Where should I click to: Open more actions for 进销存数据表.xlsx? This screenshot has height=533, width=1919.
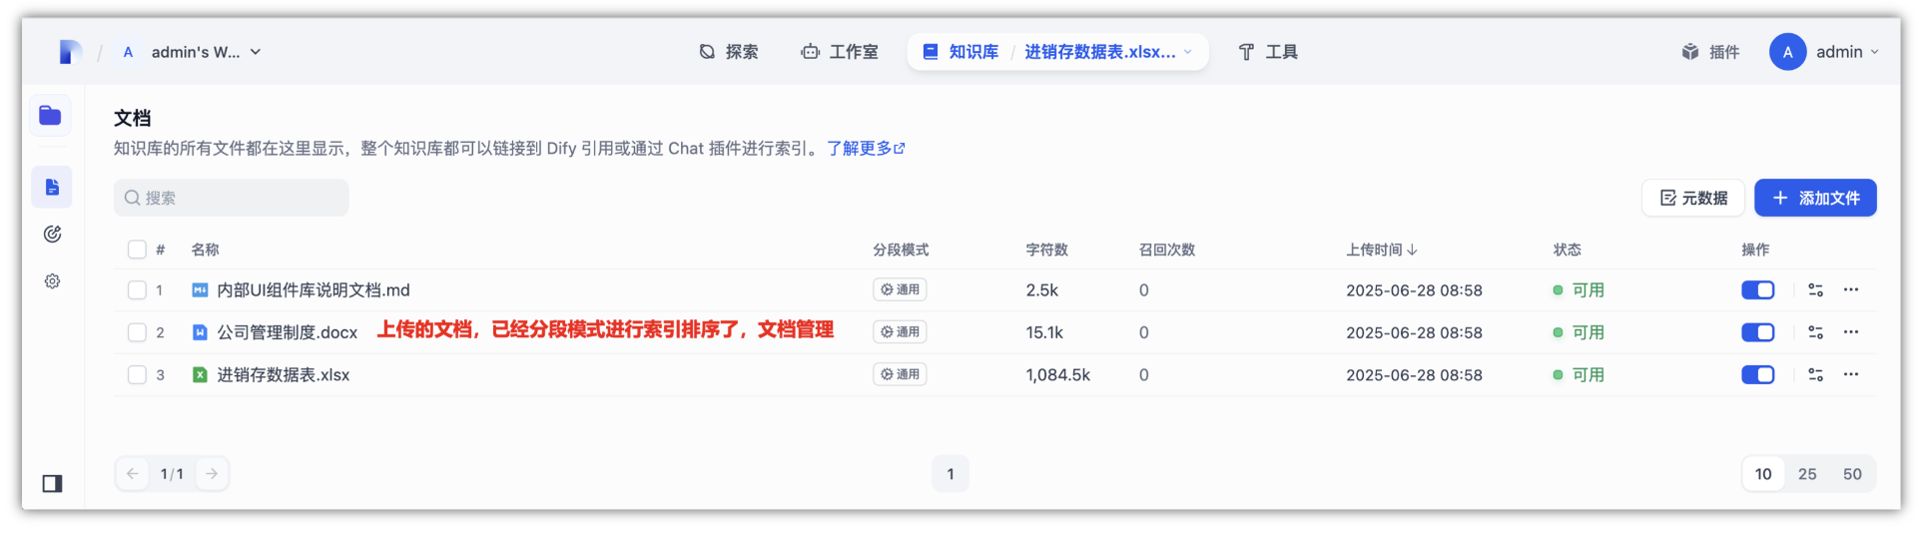(1851, 375)
